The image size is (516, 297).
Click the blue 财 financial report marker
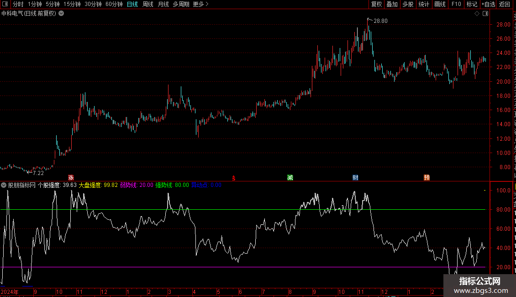(355, 177)
